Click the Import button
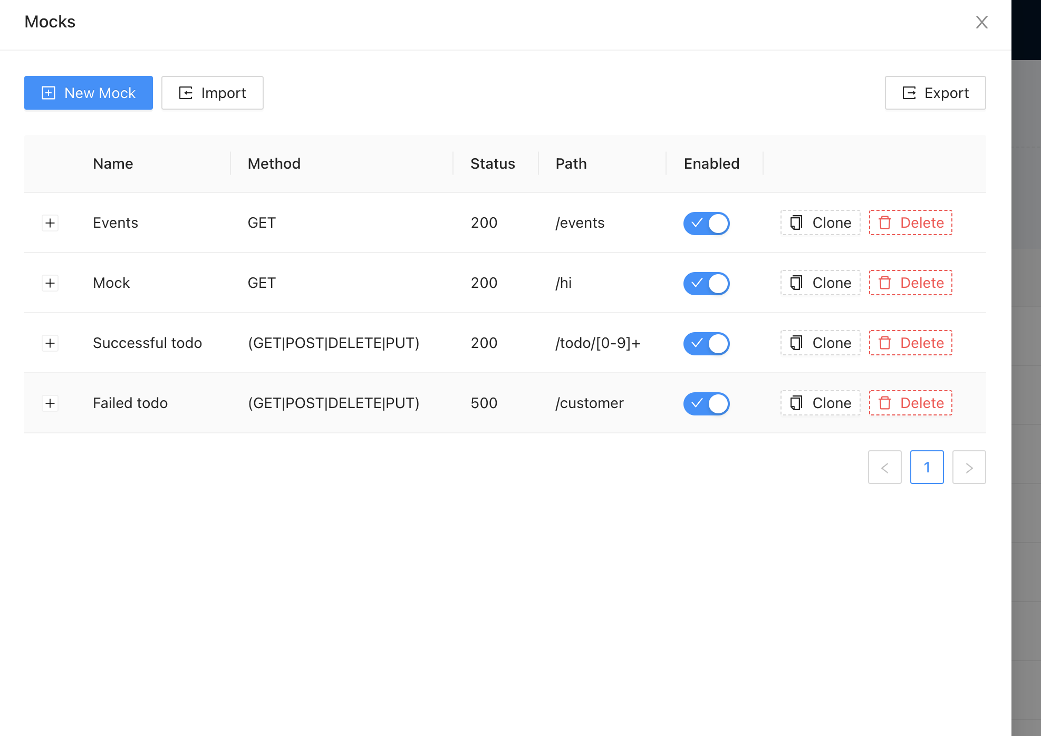This screenshot has height=736, width=1041. click(213, 93)
